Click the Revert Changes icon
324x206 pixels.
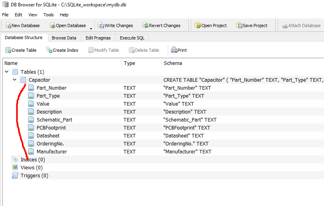145,26
